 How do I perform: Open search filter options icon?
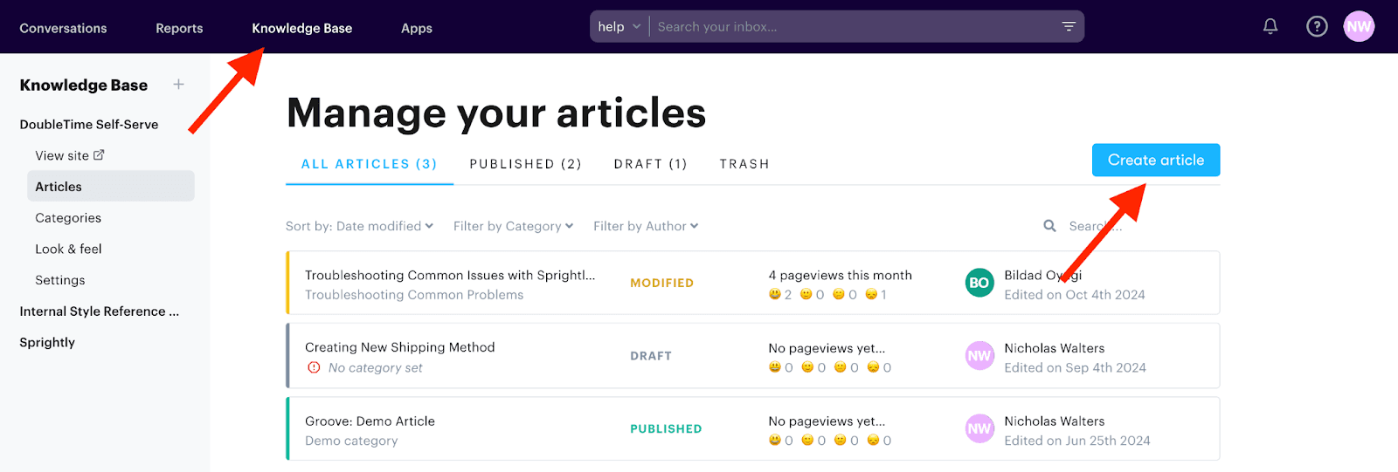point(1068,26)
